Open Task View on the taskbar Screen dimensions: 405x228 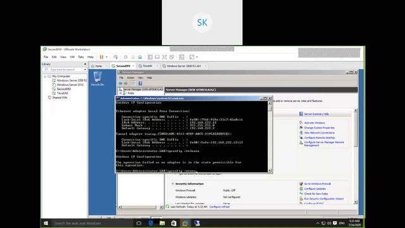click(139, 223)
